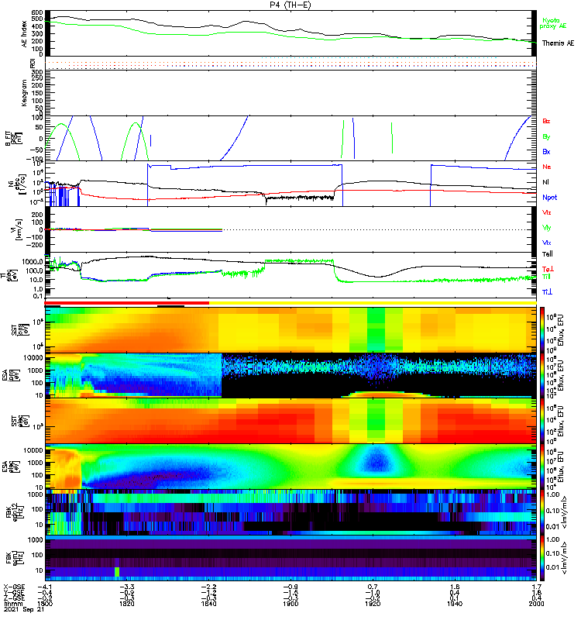Click the ESA ions panel color bar
Viewport: 581px width, 620px height.
pos(542,376)
